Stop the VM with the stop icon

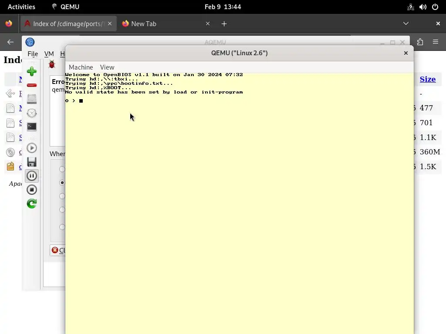(31, 190)
